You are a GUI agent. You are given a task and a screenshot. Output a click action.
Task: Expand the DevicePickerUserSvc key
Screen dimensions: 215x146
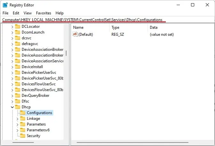pyautogui.click(x=12, y=73)
